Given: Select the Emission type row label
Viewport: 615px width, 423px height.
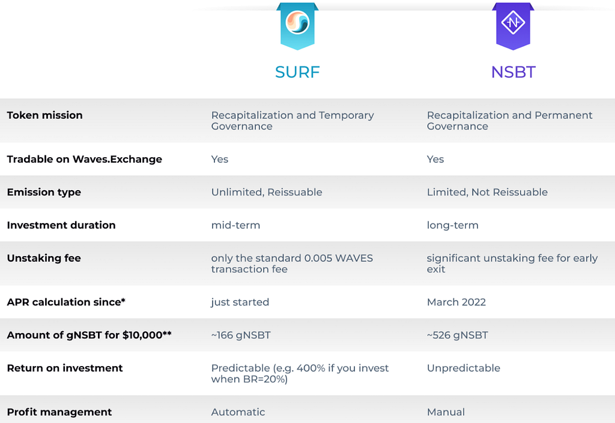Looking at the screenshot, I should click(44, 193).
